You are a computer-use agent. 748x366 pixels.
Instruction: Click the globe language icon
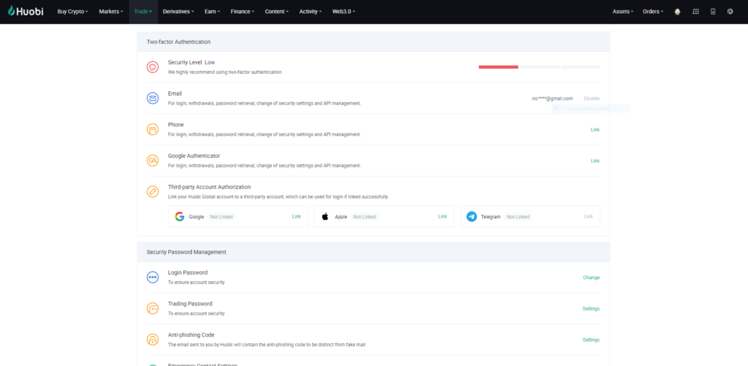click(730, 12)
